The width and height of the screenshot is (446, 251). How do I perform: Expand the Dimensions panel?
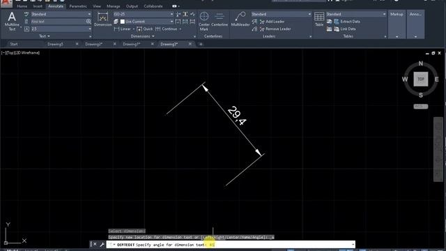[142, 36]
